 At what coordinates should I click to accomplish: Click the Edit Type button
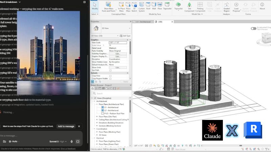point(125,36)
